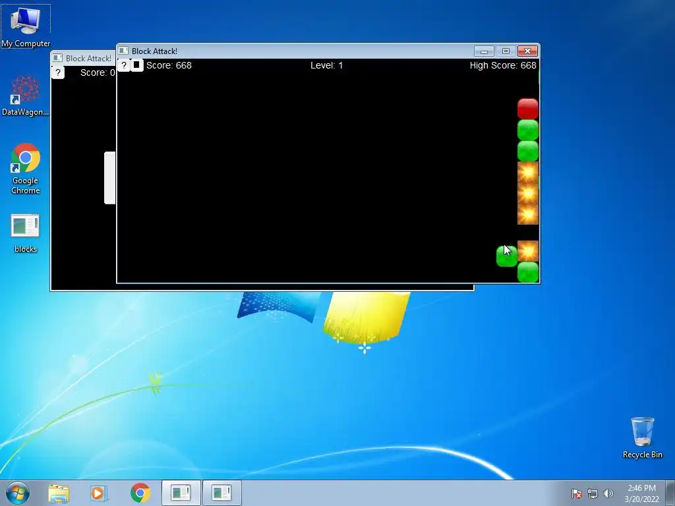Image resolution: width=675 pixels, height=506 pixels.
Task: Select the DataWagon desktop shortcut
Action: click(x=26, y=96)
